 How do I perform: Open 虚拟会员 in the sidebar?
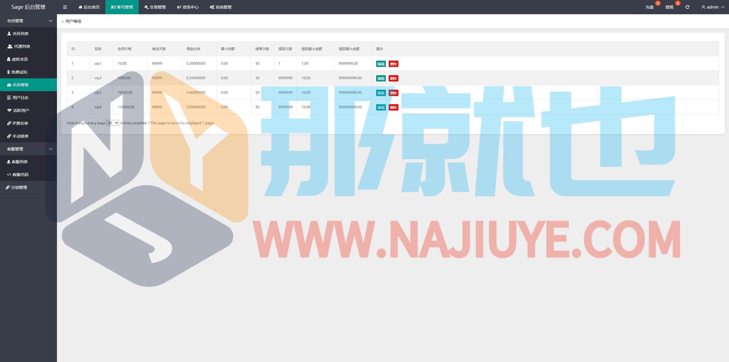point(17,59)
